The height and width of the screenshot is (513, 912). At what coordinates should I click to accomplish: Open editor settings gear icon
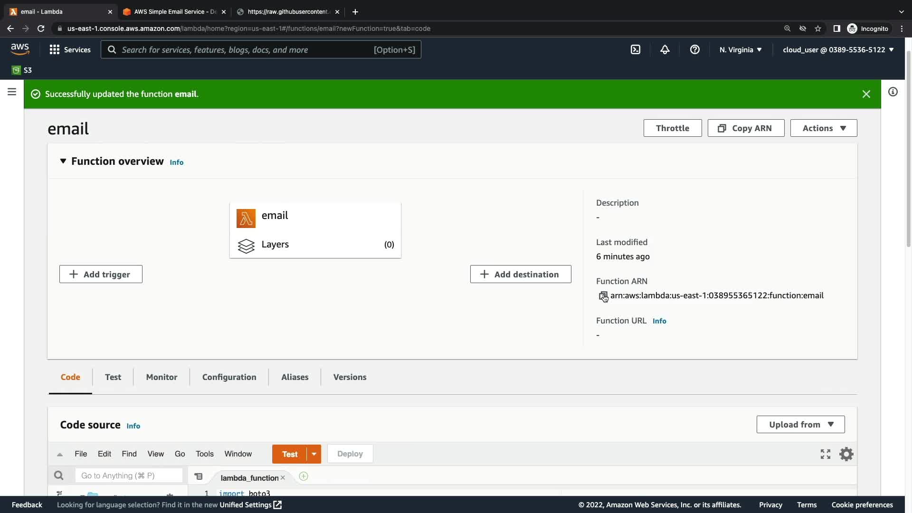(x=846, y=454)
